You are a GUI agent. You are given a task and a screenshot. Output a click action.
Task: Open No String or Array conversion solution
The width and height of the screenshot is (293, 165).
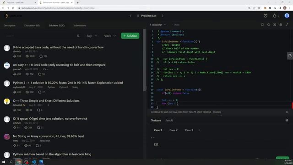point(49,136)
